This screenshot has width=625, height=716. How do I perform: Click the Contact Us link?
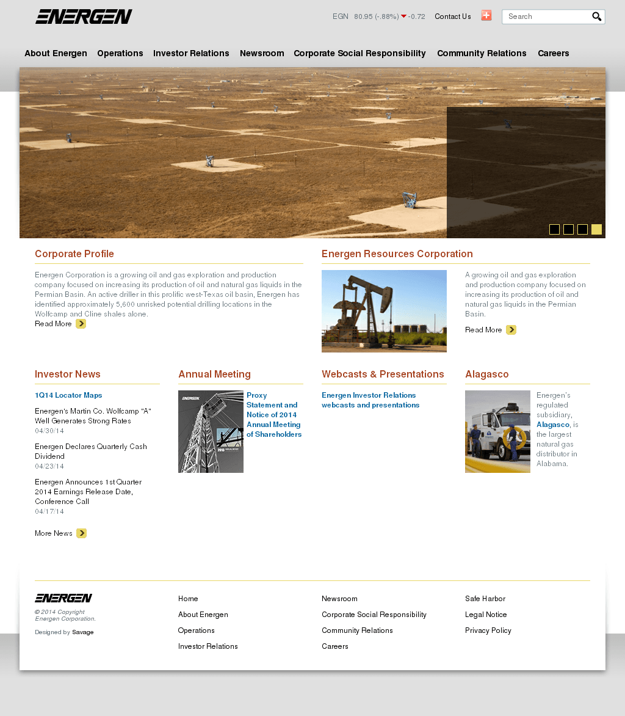(452, 16)
